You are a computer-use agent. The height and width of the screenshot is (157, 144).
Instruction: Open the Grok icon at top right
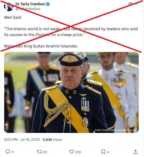pos(131,4)
